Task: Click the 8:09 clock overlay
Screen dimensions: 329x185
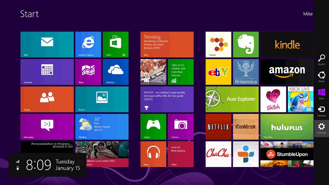Action: [x=39, y=165]
